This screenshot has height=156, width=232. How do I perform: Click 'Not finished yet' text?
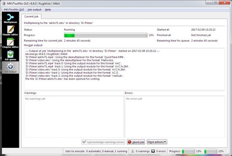coord(201,35)
